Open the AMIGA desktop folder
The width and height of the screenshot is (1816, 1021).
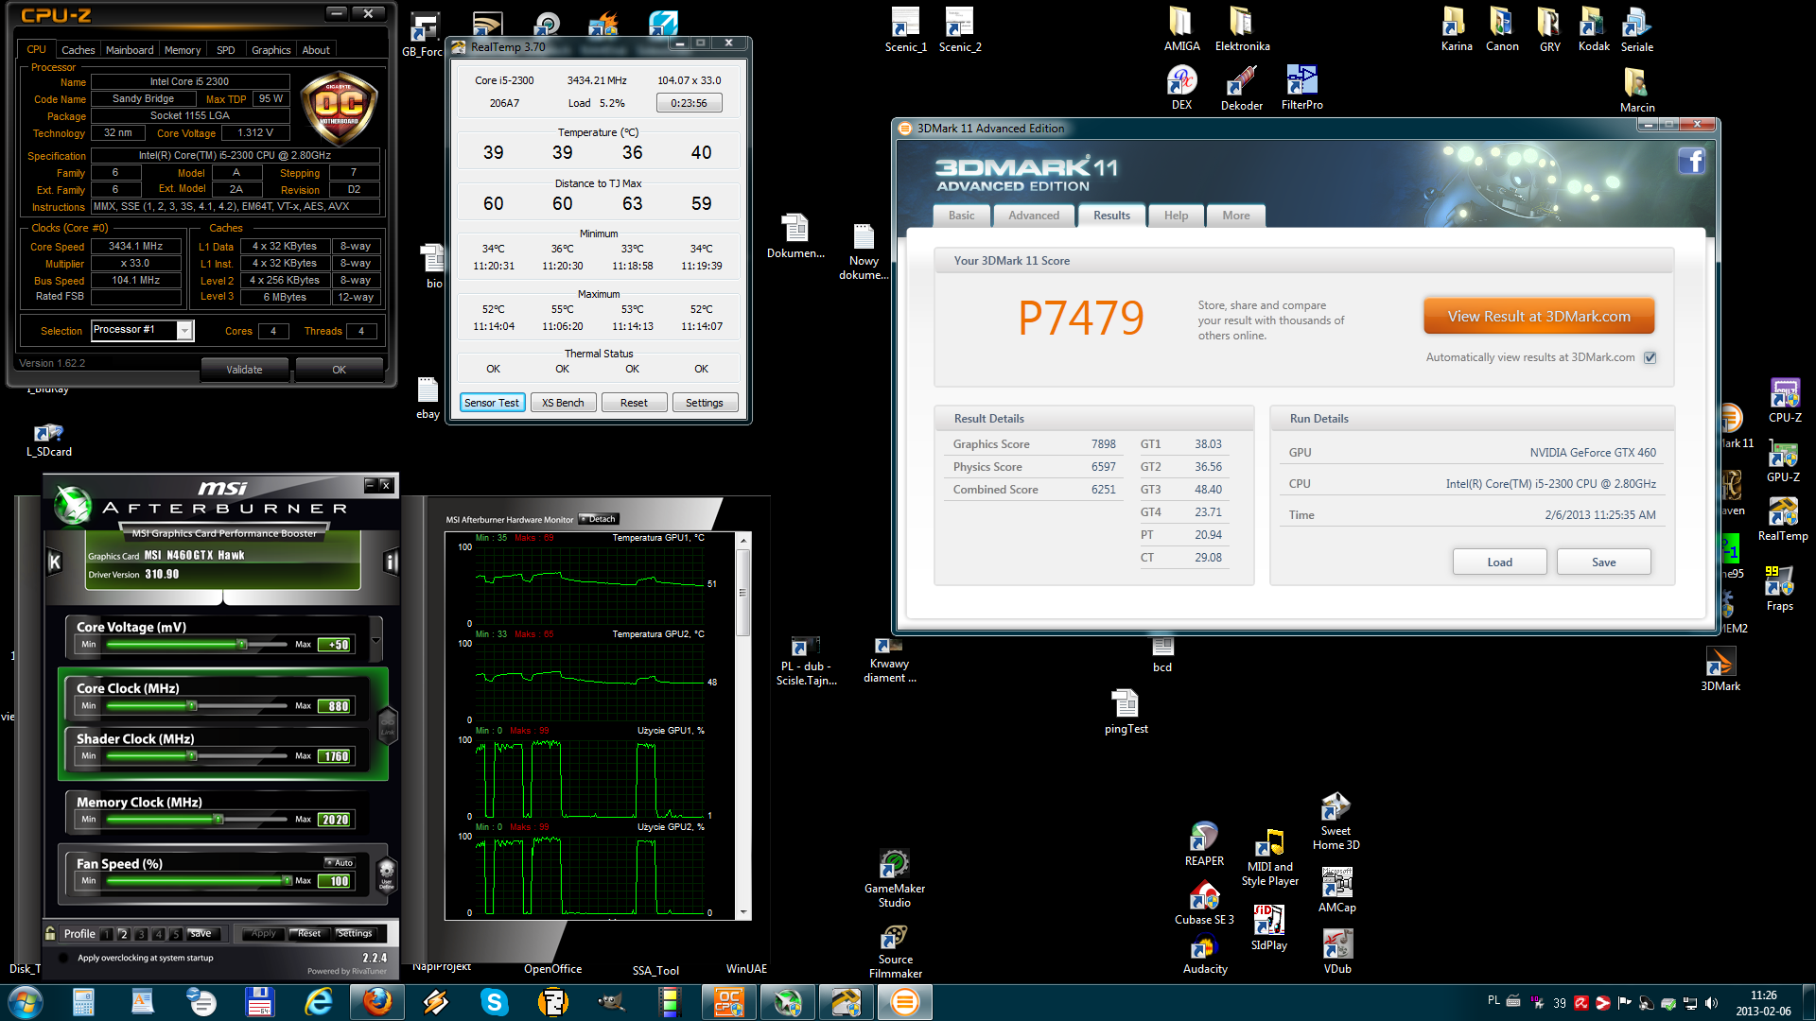click(1181, 28)
